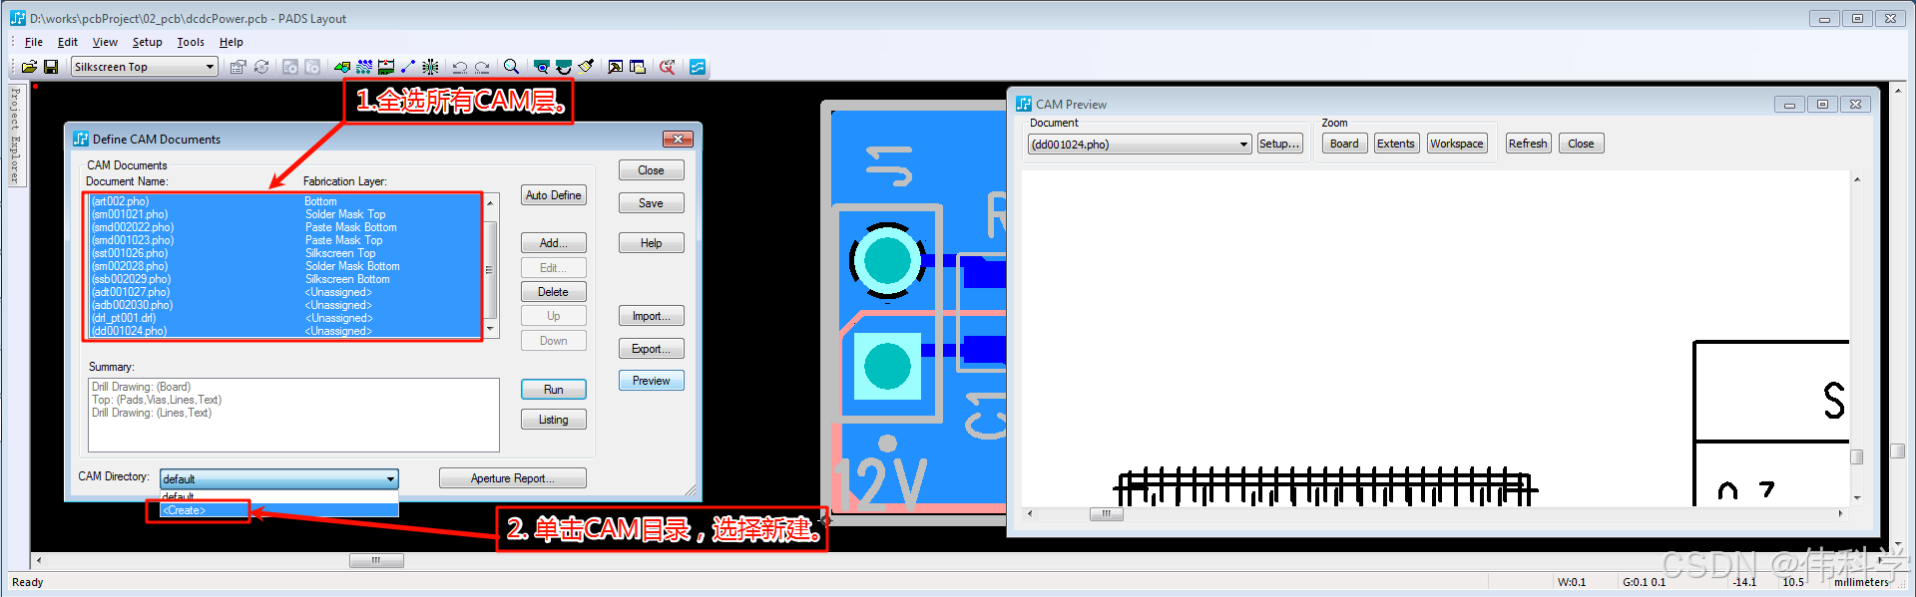Click the Save floppy disk icon
This screenshot has width=1916, height=597.
click(x=51, y=67)
